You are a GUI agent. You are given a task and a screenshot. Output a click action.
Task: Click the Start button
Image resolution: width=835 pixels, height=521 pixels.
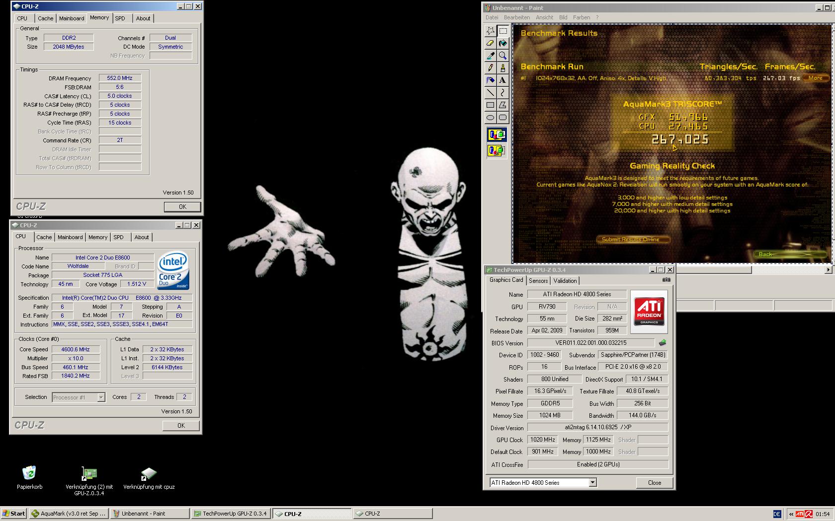(13, 514)
